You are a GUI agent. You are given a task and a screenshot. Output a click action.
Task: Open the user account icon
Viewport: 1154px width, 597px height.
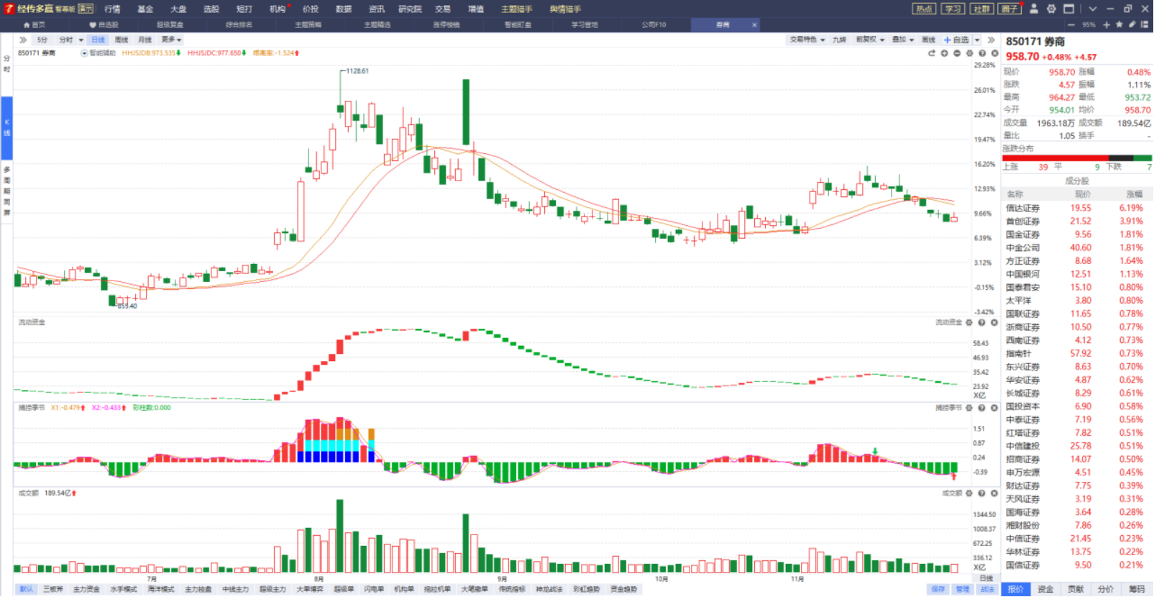1034,9
